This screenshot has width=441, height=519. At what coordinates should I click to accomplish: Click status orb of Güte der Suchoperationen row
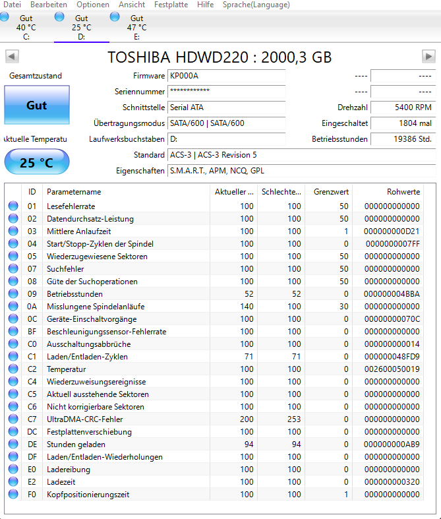coord(13,281)
